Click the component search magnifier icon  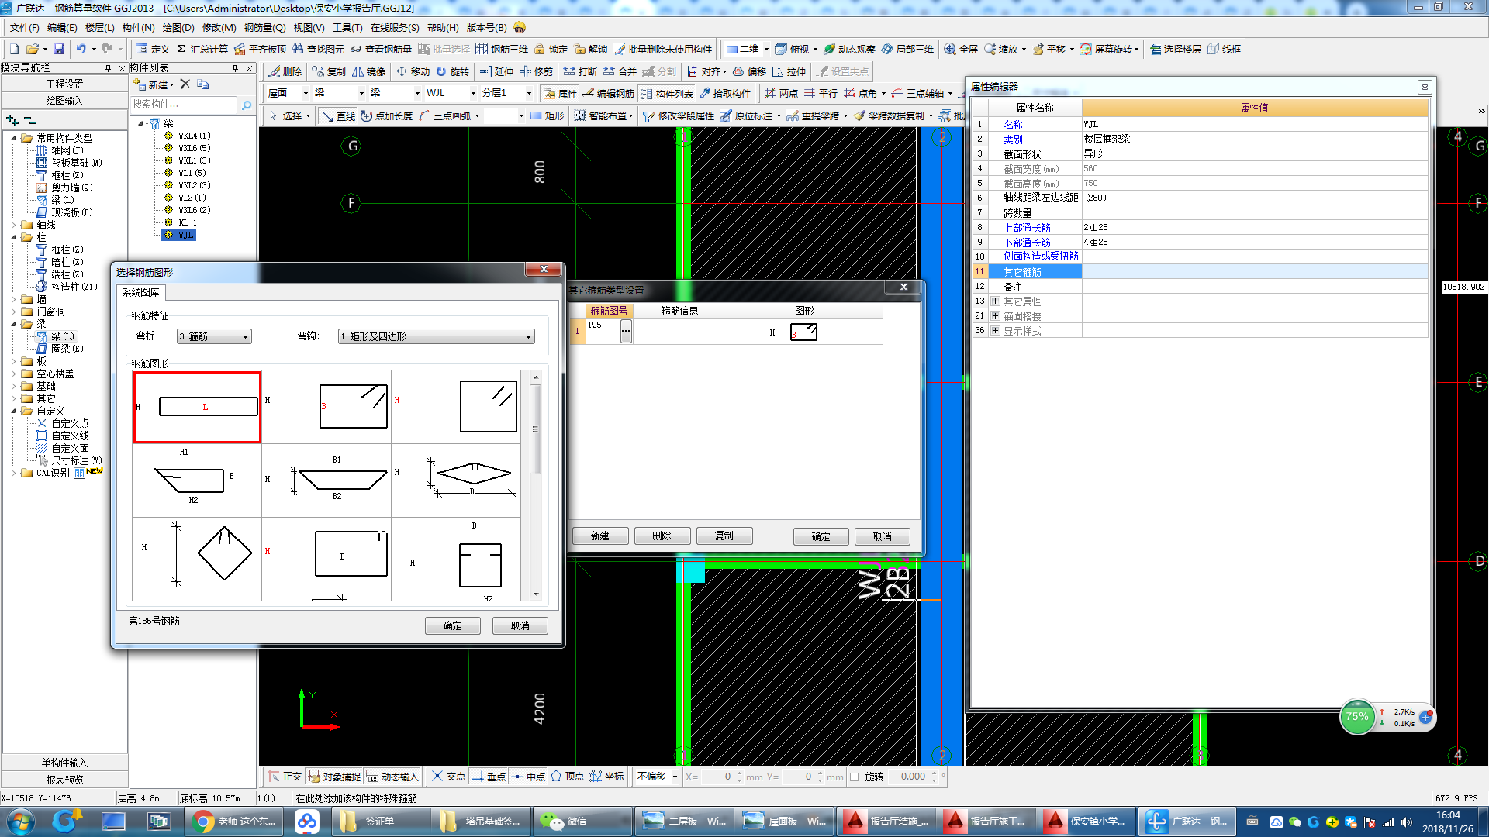246,105
